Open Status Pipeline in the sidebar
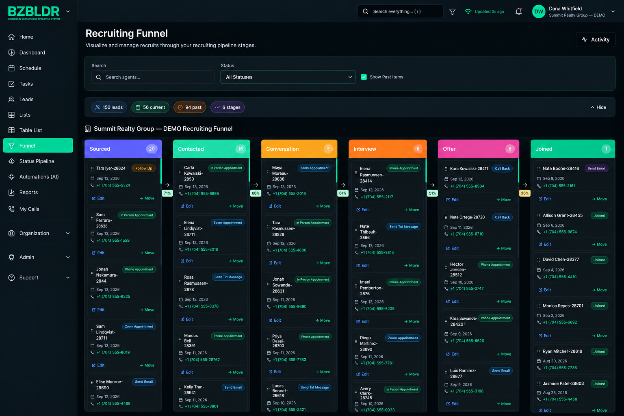This screenshot has width=624, height=416. tap(38, 161)
